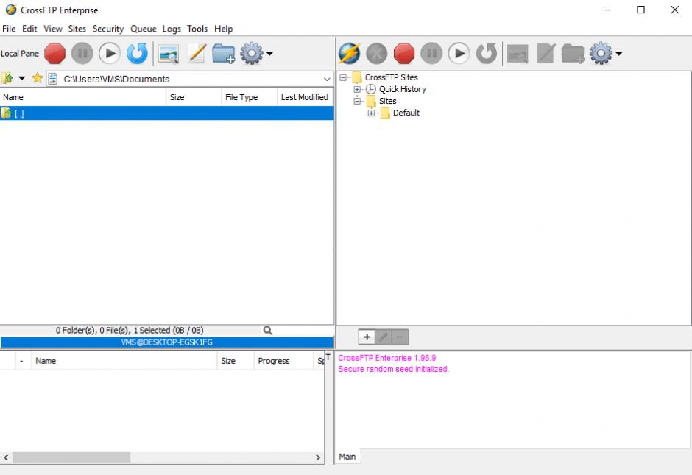Click the local pane Play/Resume icon

coord(110,54)
